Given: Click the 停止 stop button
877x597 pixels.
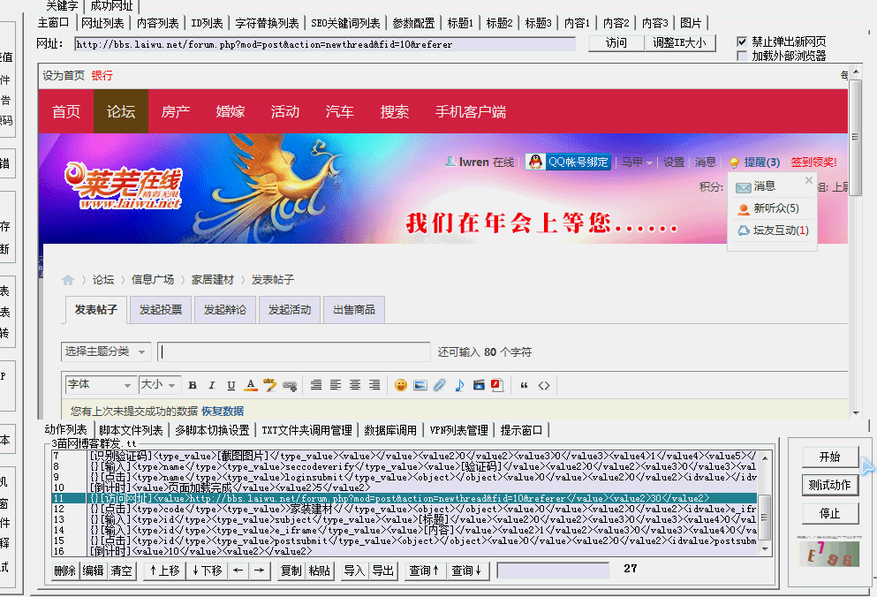Looking at the screenshot, I should point(829,513).
